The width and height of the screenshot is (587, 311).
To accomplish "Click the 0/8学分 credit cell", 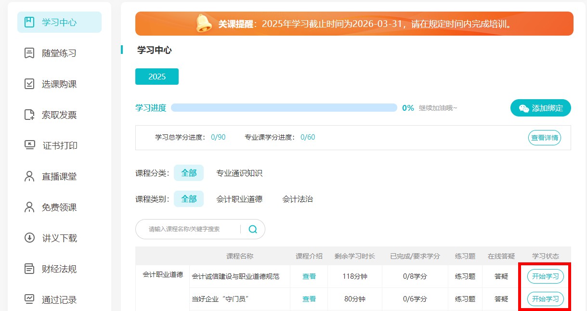I will point(415,276).
